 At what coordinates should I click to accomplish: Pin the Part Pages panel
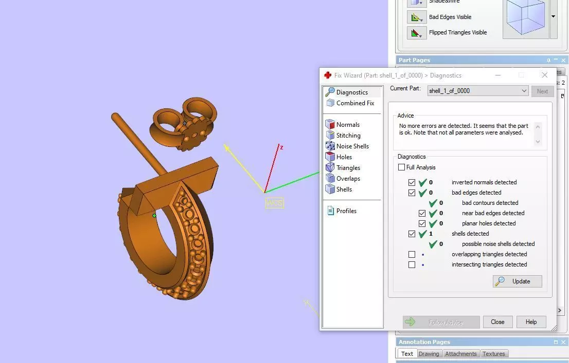coord(548,60)
